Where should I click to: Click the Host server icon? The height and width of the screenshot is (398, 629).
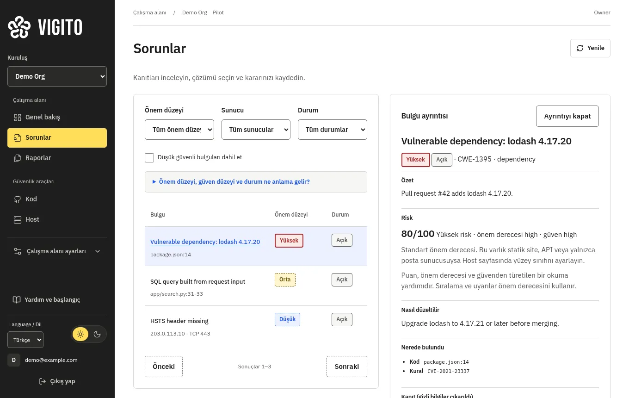(18, 219)
